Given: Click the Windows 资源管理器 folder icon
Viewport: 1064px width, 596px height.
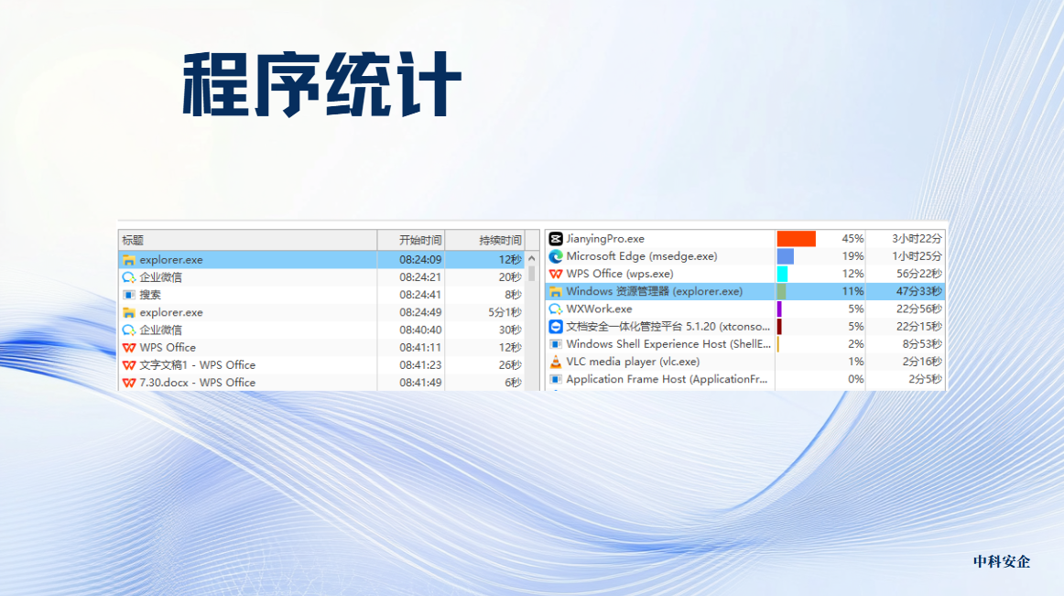Looking at the screenshot, I should click(556, 292).
